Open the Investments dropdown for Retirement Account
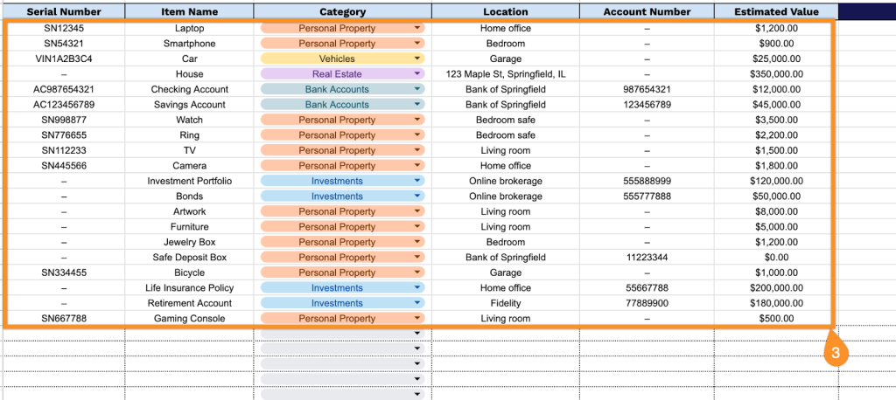 416,303
